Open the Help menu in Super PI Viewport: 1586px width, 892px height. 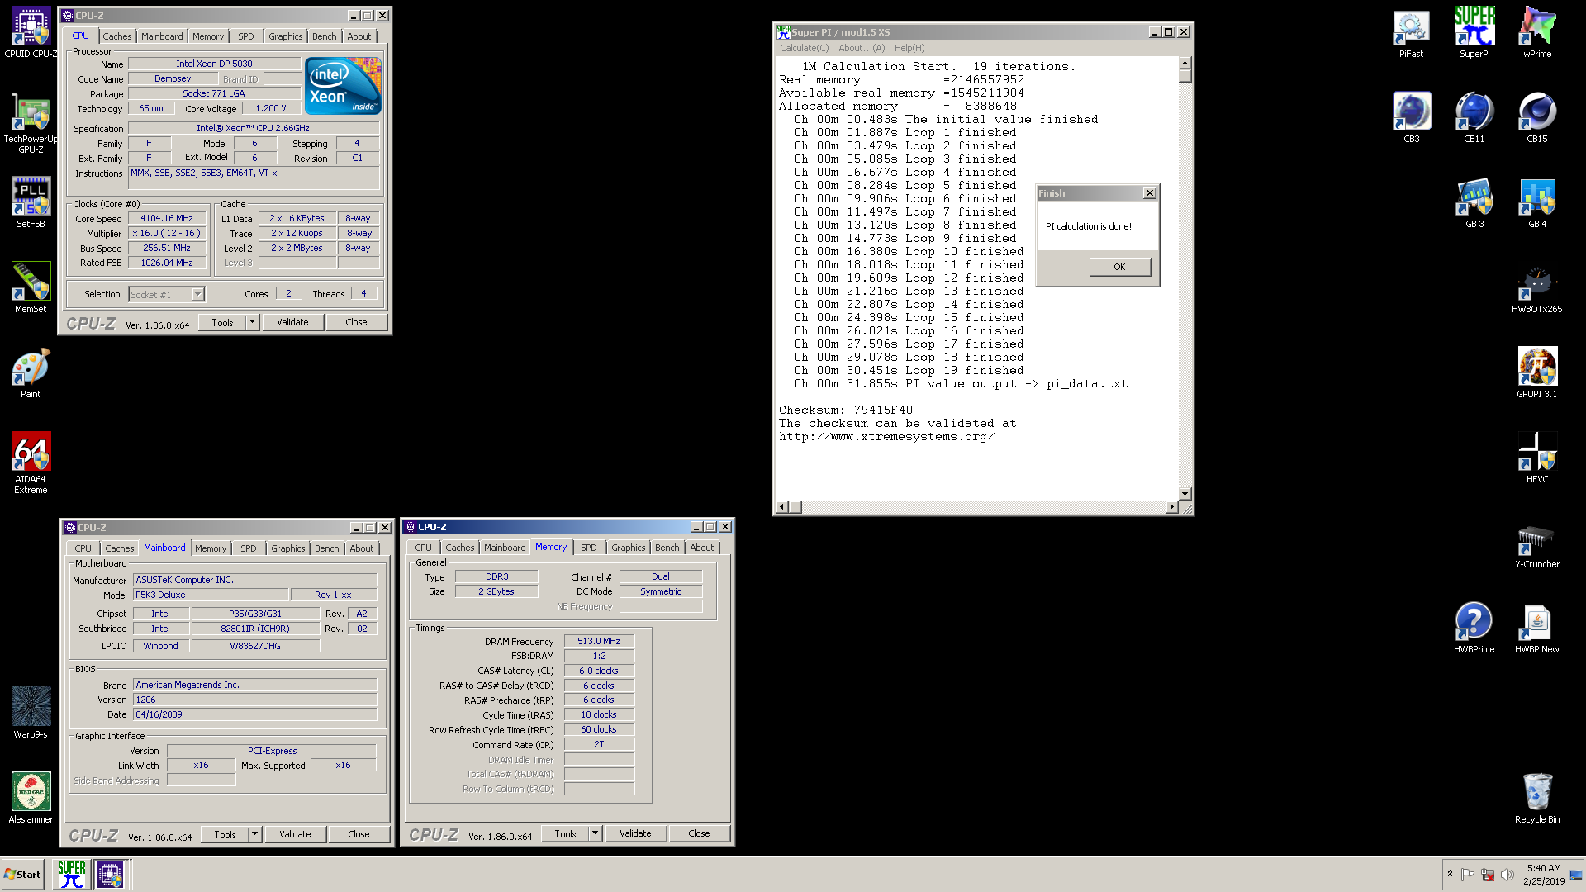point(909,48)
